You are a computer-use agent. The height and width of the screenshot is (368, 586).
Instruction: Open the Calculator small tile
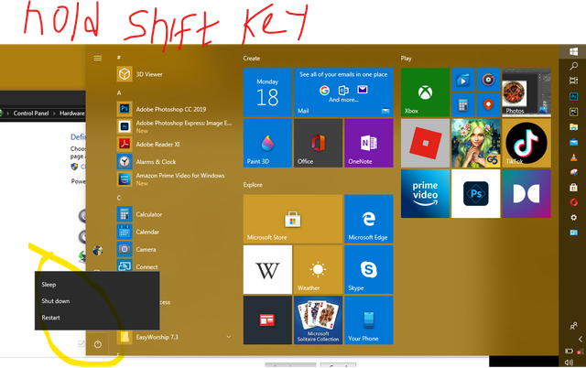(463, 105)
